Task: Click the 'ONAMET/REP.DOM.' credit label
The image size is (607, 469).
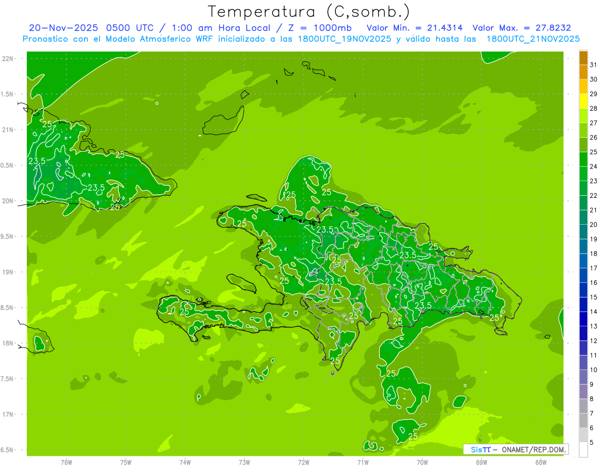Action: 534,449
